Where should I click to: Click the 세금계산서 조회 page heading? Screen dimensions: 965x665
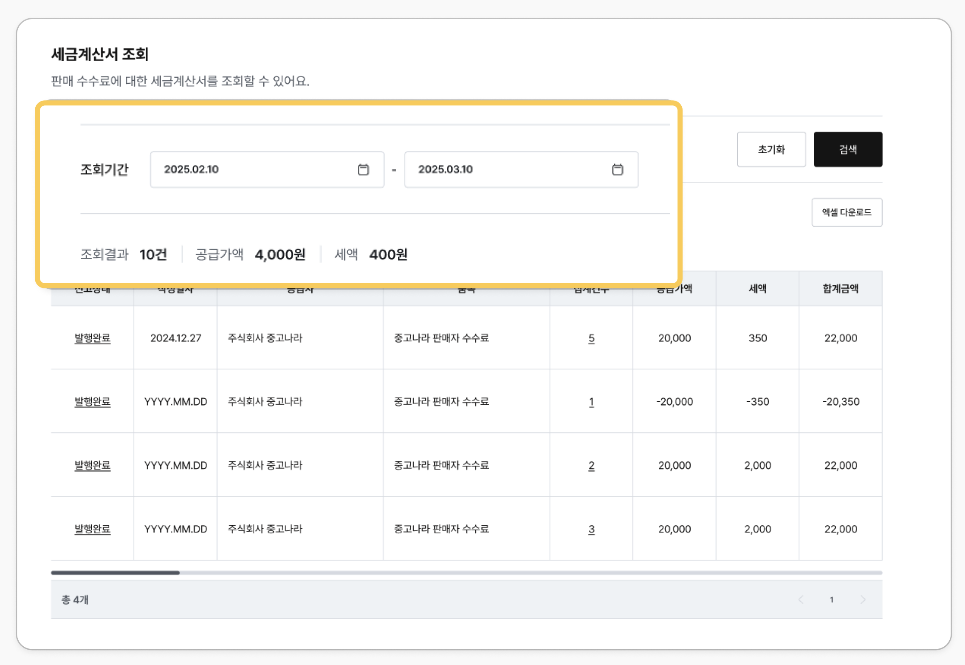point(100,54)
